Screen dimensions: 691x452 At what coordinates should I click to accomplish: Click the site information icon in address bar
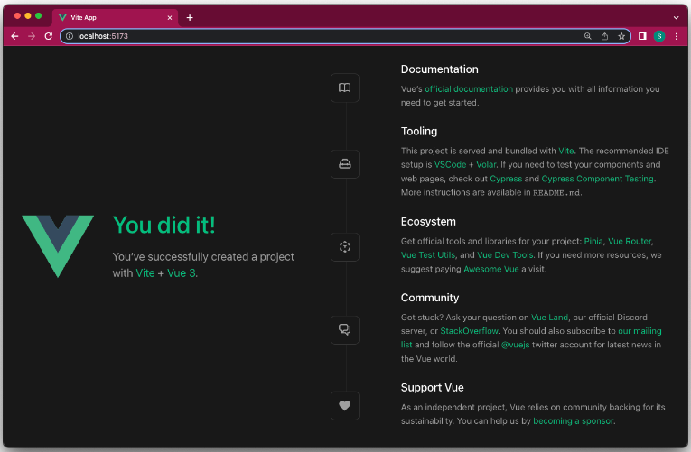(70, 36)
